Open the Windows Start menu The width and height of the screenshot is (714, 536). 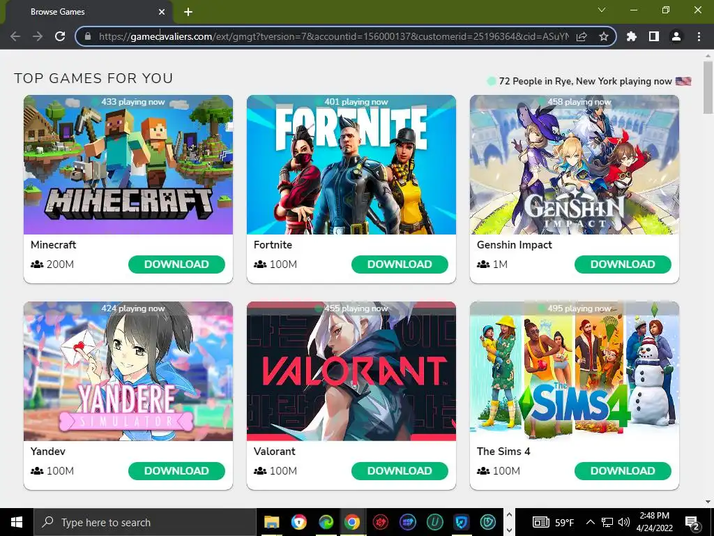[17, 522]
